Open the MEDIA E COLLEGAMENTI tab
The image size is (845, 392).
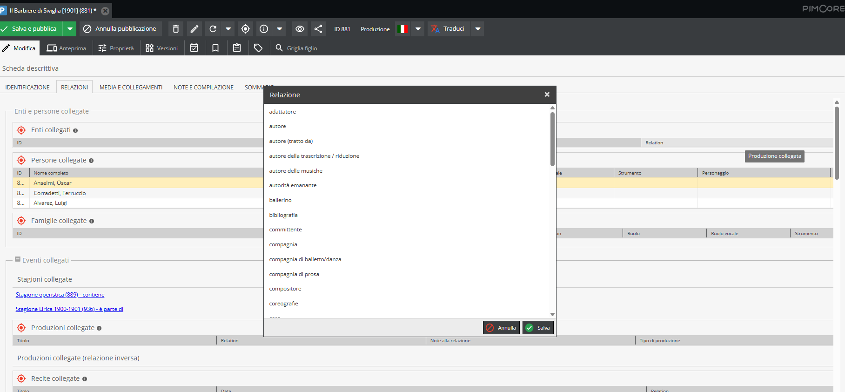[x=131, y=87]
